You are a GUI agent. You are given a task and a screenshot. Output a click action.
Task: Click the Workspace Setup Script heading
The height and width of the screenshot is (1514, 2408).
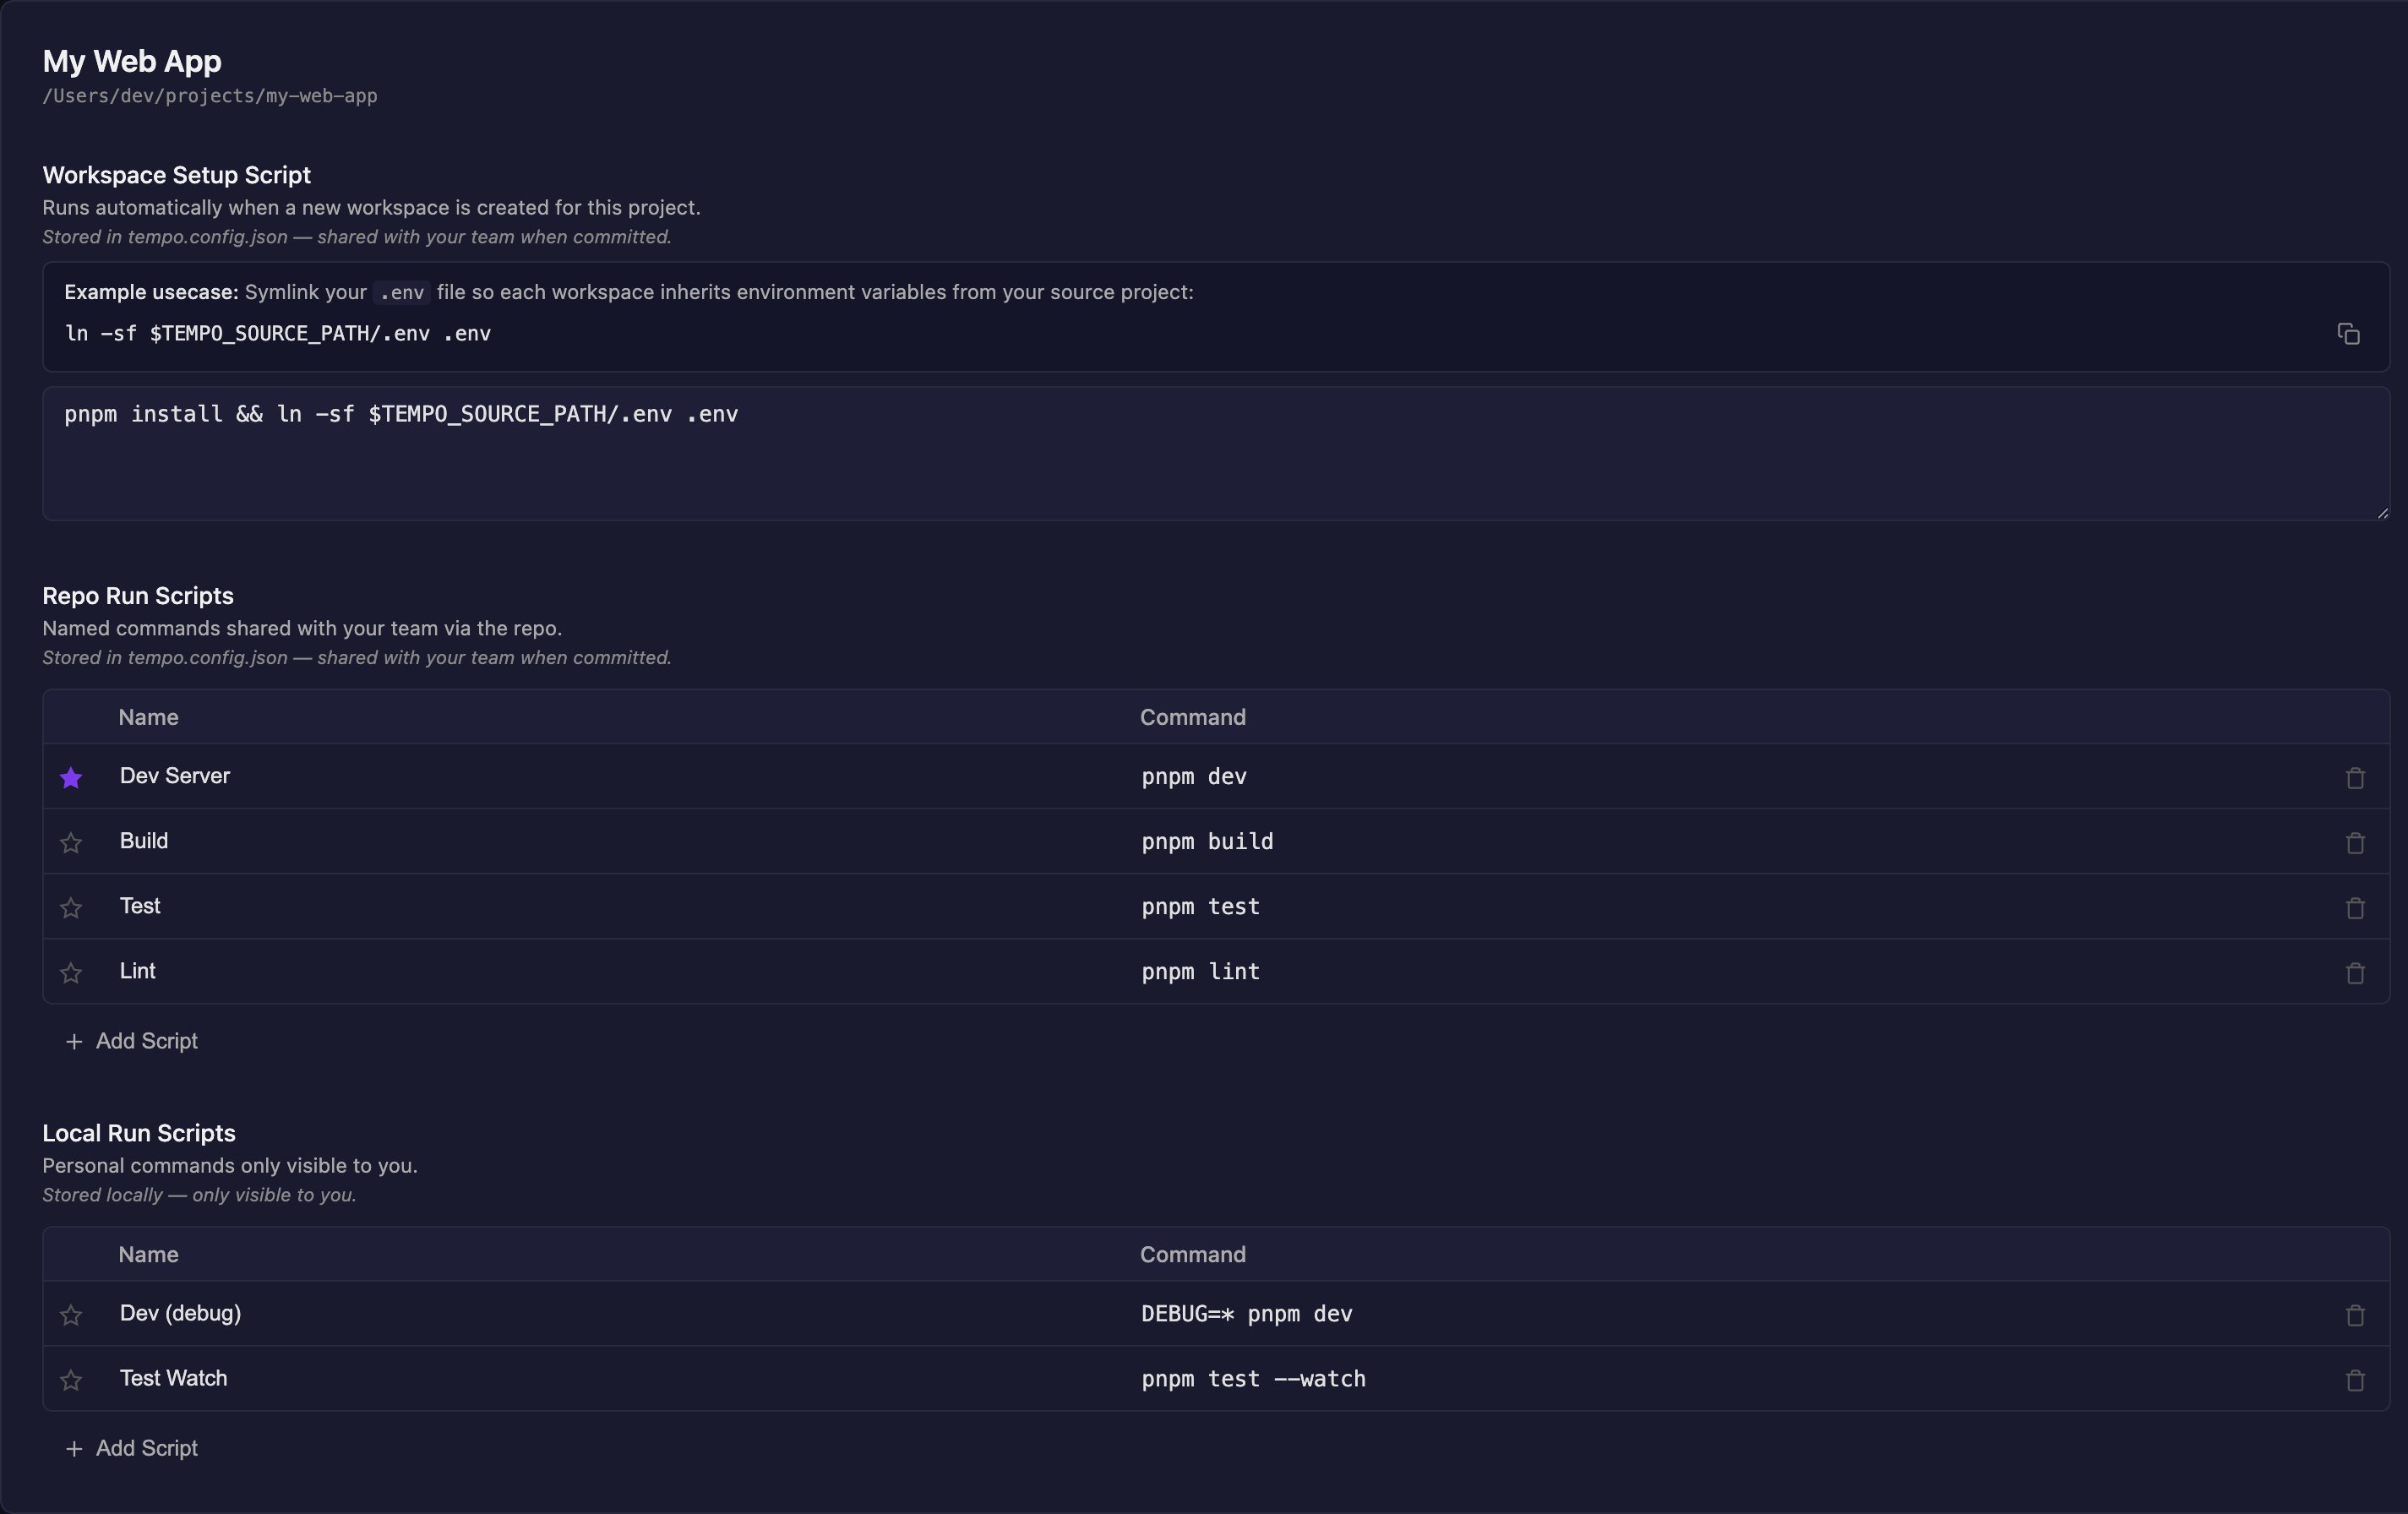176,175
